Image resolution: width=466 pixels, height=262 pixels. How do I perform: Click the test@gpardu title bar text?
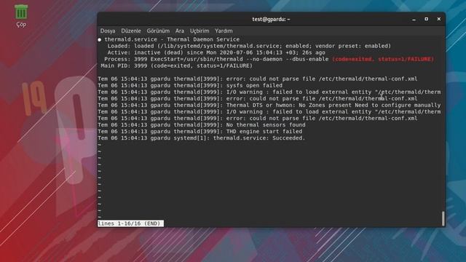click(x=271, y=20)
